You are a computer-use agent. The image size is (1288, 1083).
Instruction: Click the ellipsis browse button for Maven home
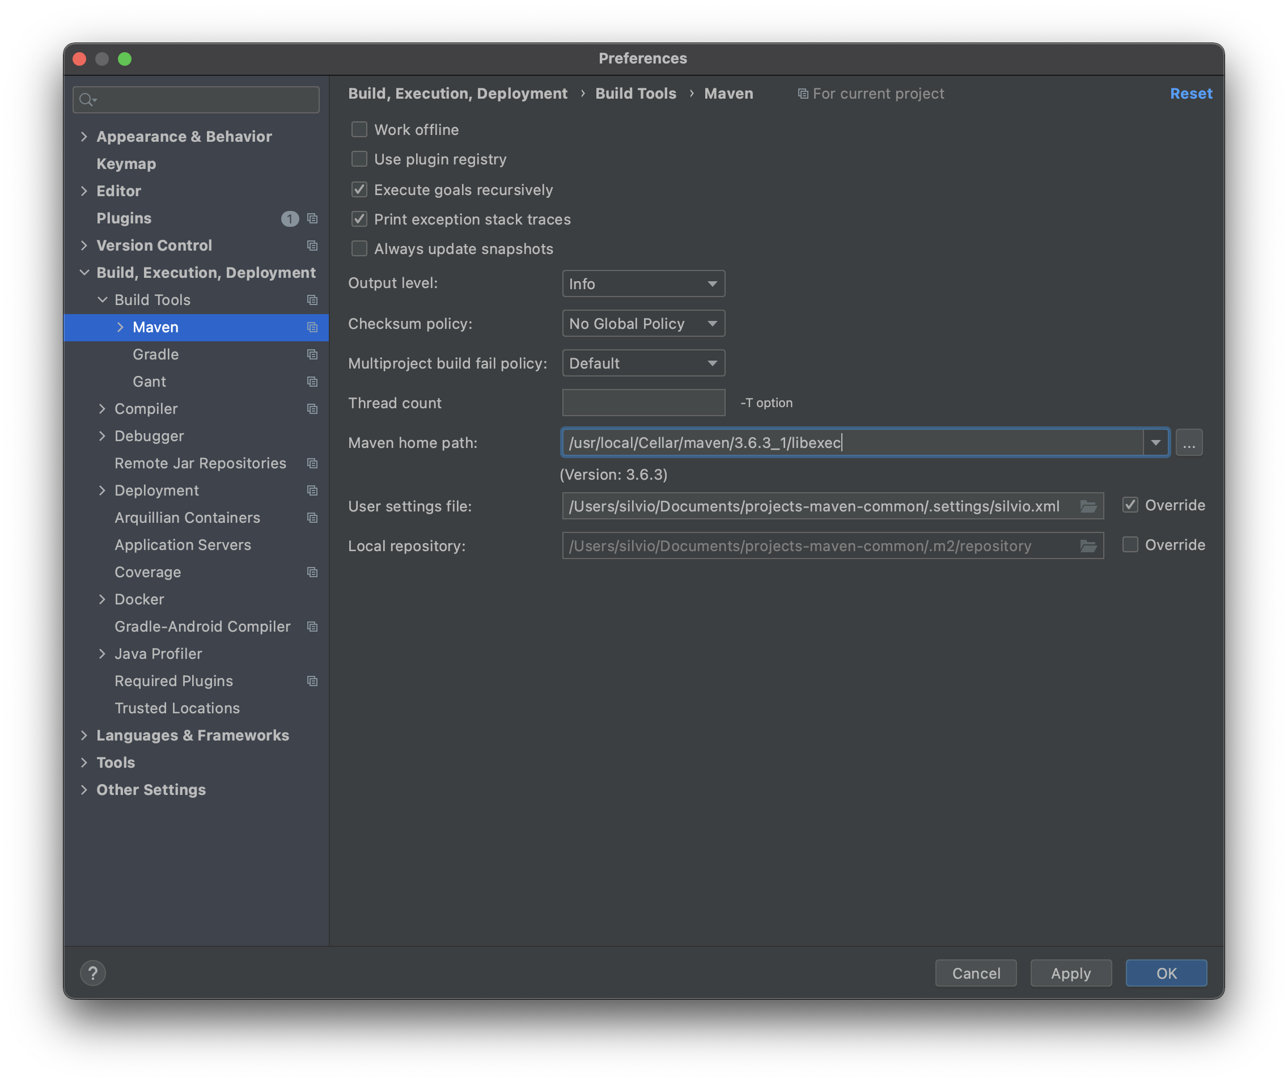coord(1189,443)
